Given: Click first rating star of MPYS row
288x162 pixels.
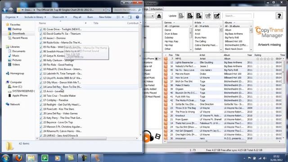Looking at the screenshot, I should pyautogui.click(x=258, y=59).
